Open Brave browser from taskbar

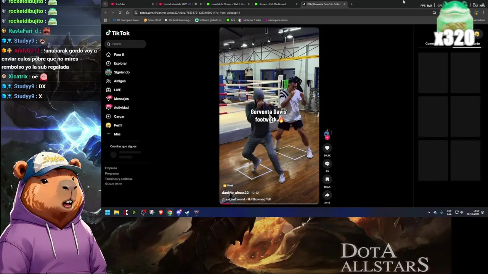coord(161,212)
